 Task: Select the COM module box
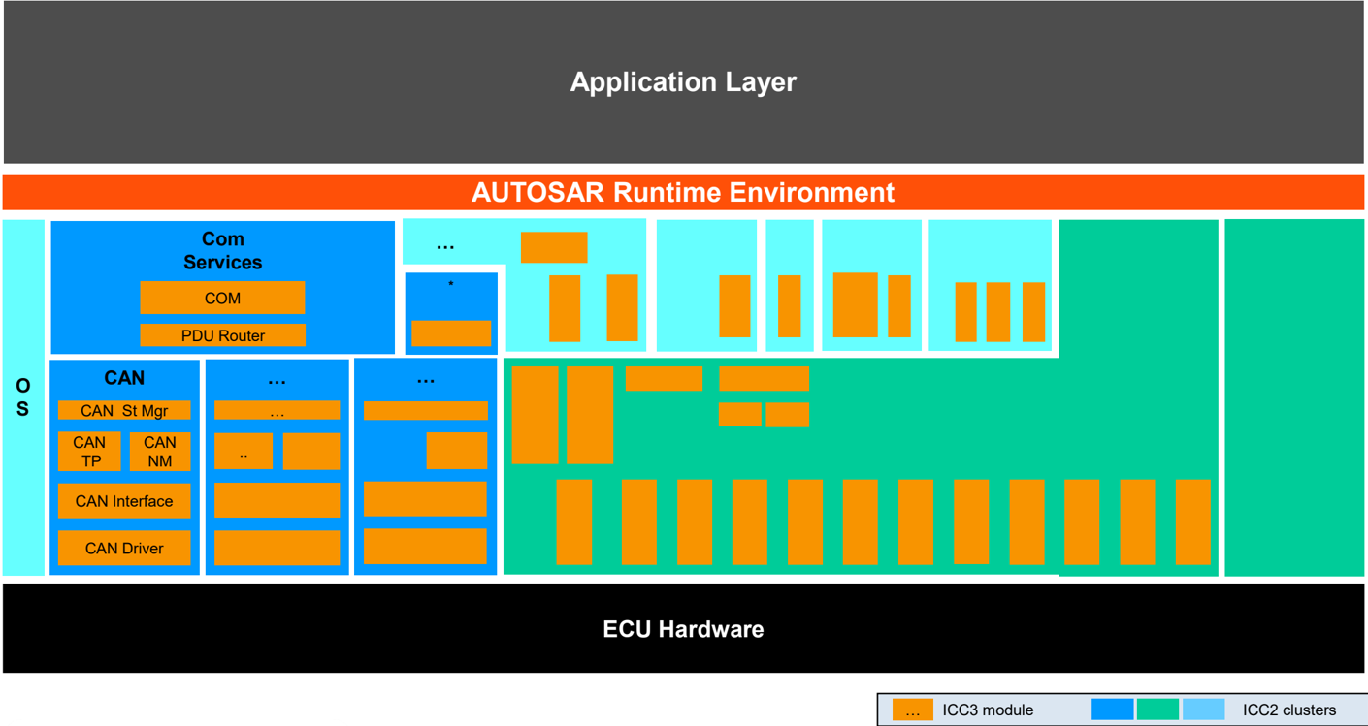pos(222,298)
